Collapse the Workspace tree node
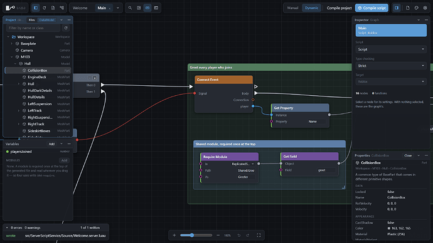This screenshot has height=243, width=433. click(x=8, y=37)
